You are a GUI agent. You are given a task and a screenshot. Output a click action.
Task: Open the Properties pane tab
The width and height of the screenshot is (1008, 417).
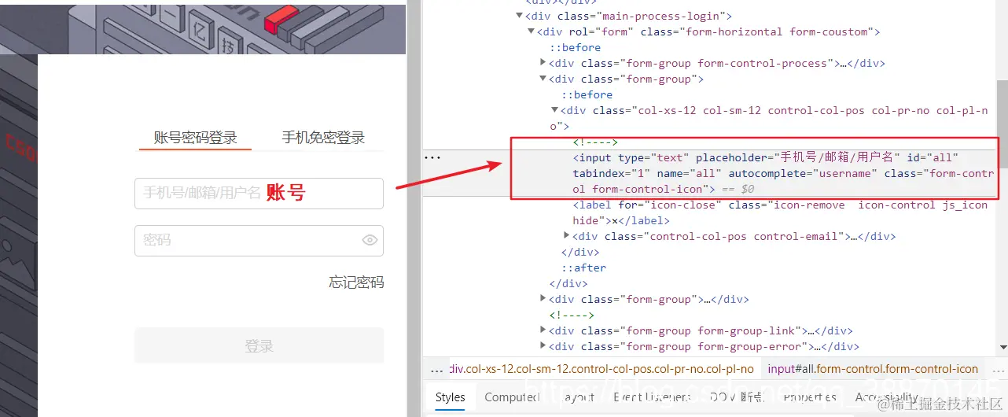coord(809,397)
